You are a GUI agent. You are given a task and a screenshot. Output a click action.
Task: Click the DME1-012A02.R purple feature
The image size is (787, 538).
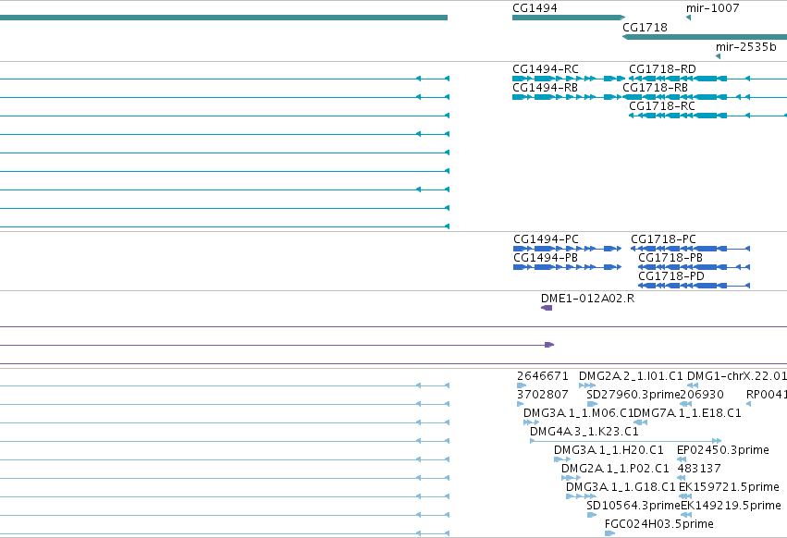click(x=547, y=308)
